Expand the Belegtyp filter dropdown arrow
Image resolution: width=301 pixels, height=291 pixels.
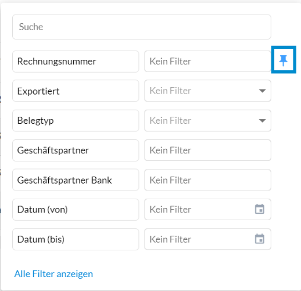click(x=262, y=121)
